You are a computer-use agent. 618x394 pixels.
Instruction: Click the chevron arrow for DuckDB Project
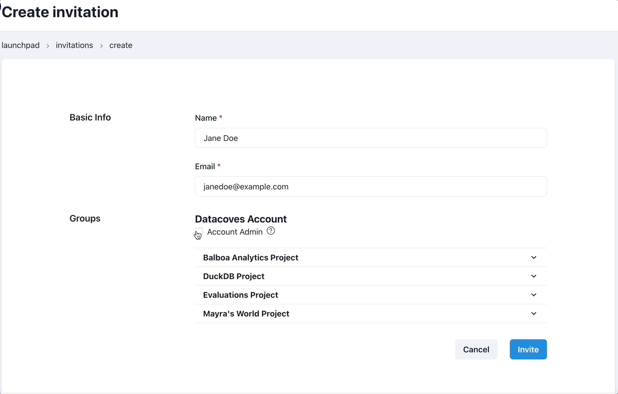534,276
